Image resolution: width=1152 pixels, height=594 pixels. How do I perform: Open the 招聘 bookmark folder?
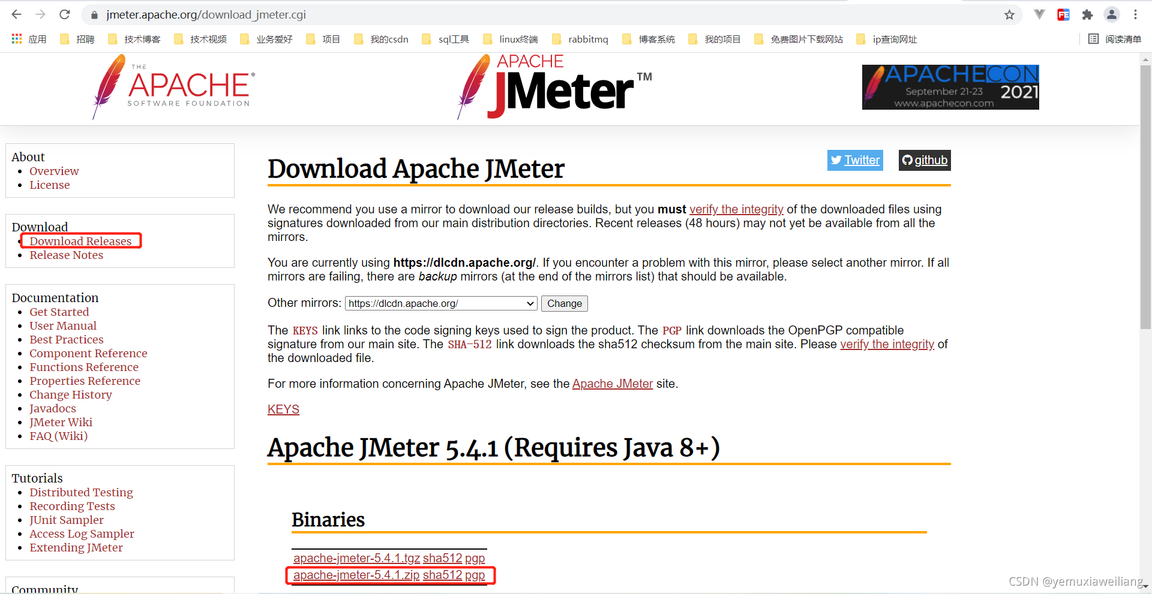click(x=77, y=39)
